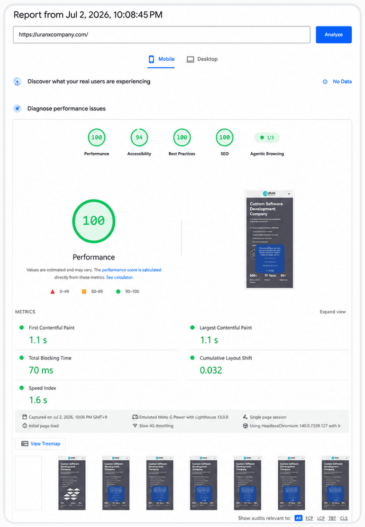The height and width of the screenshot is (527, 365).
Task: Click the desktop monitor icon
Action: [x=191, y=59]
